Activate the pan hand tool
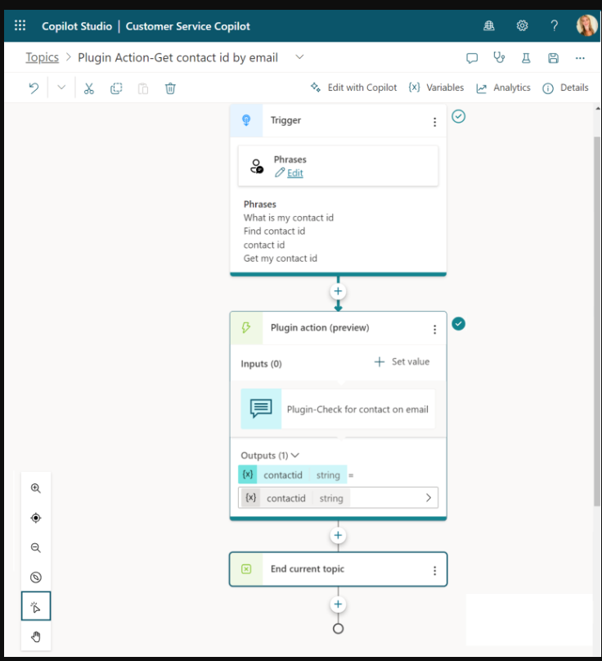 click(x=36, y=636)
